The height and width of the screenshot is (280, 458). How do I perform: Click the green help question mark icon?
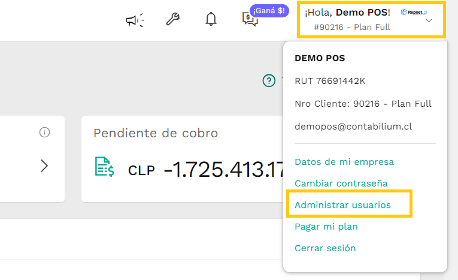269,80
